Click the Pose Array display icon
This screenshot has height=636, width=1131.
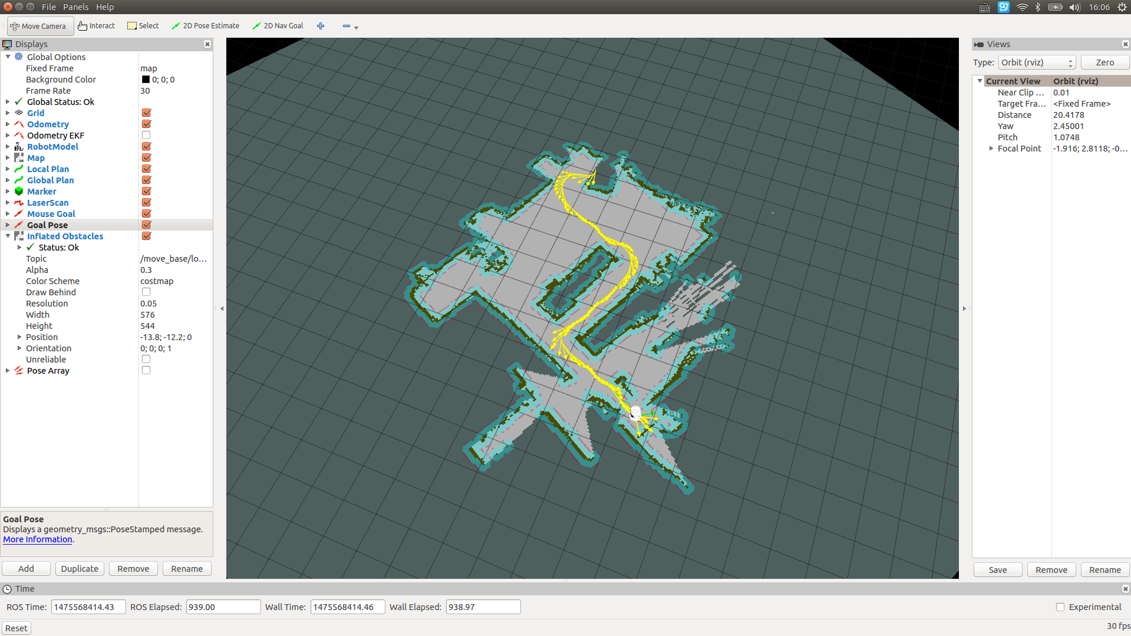19,370
